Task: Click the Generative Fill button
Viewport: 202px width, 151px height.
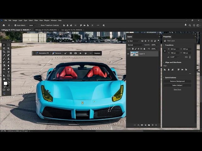Action: [42, 53]
